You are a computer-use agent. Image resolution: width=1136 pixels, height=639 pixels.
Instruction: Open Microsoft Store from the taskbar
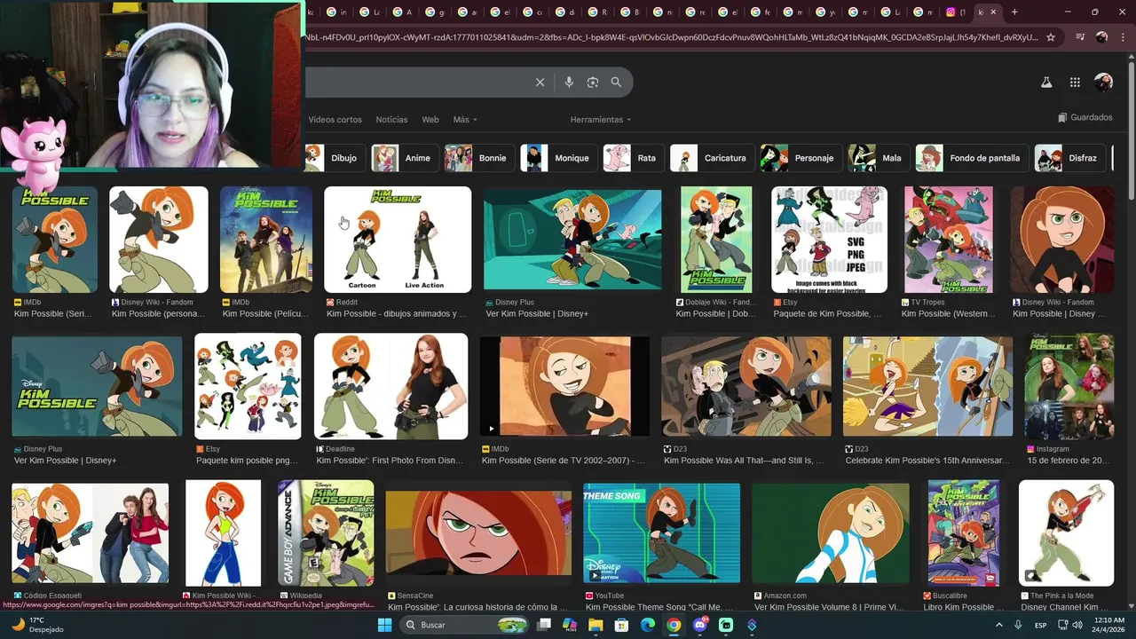[622, 625]
